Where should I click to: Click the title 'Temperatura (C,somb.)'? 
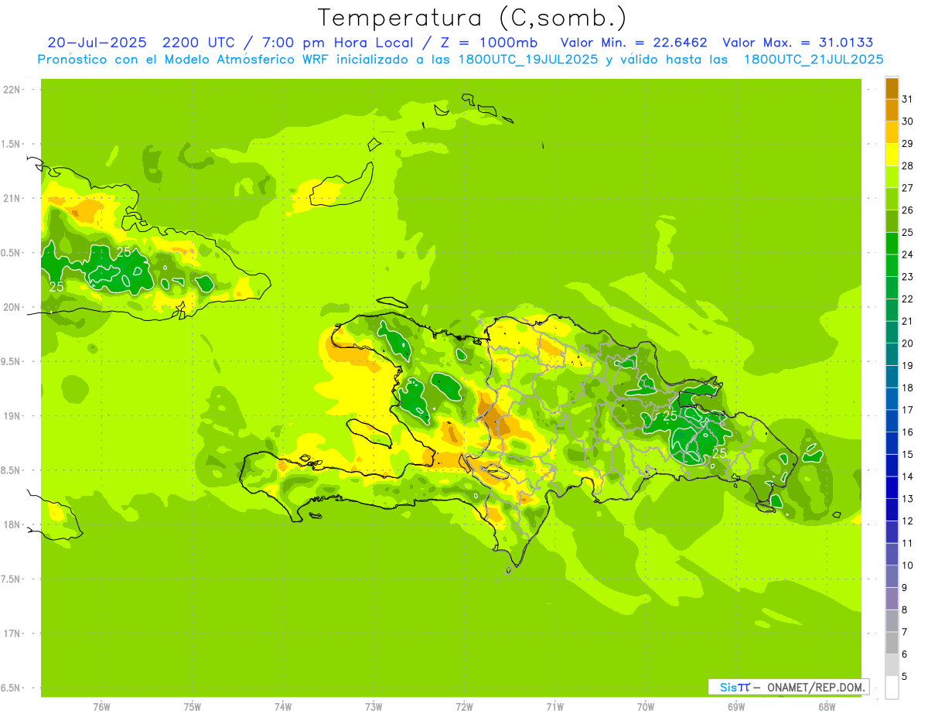473,18
